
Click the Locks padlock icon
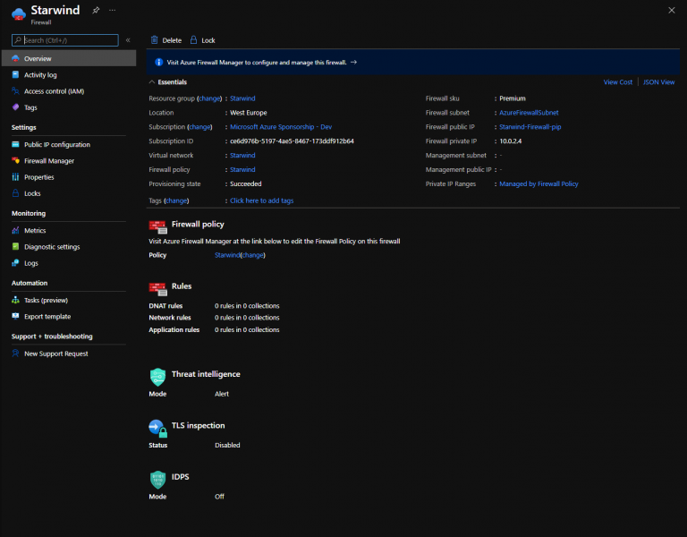(16, 193)
